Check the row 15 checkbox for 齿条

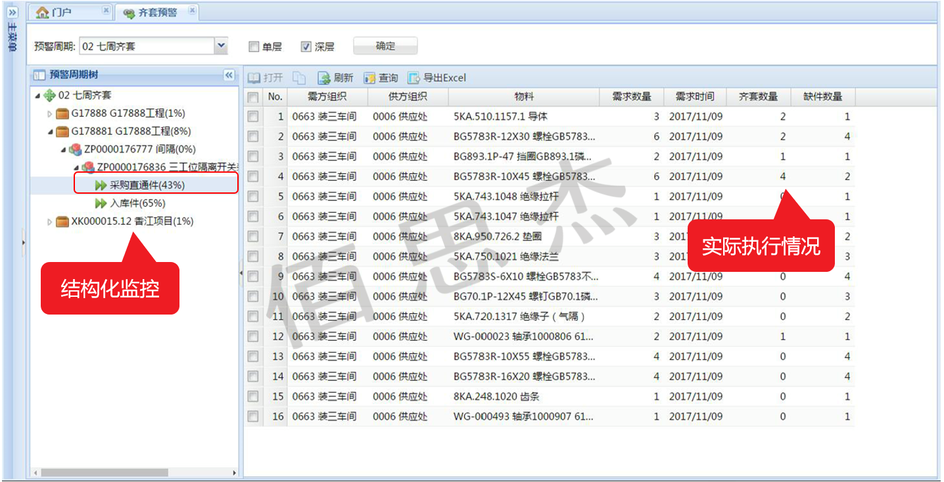tap(252, 397)
